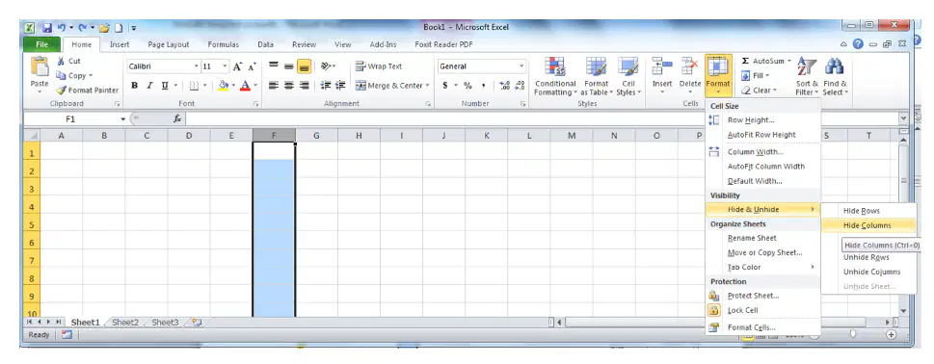Screen dimensions: 934x364
Task: Click Increase Indent icon
Action: 340,86
